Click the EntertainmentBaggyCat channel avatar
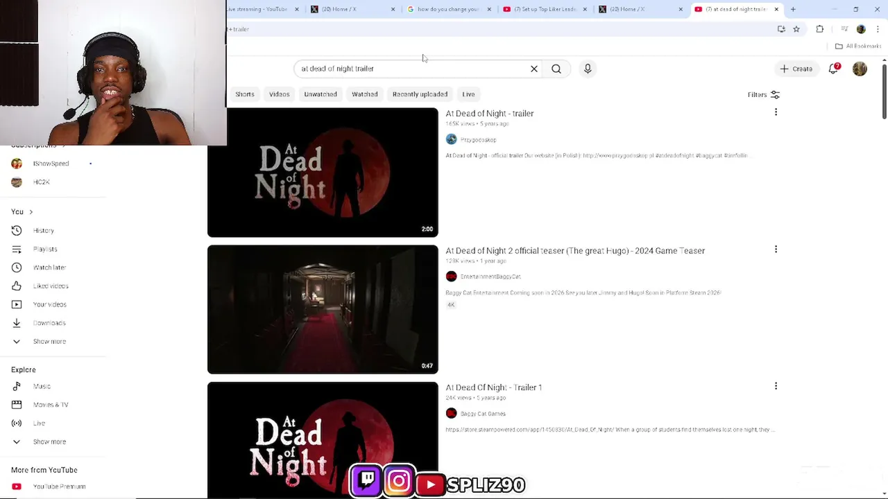This screenshot has width=888, height=499. pos(452,277)
